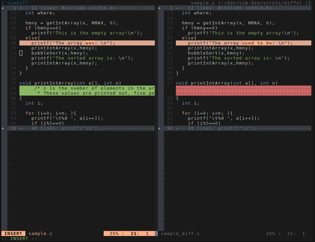Click changed line 19 'The array was' in left pane

tap(87, 43)
